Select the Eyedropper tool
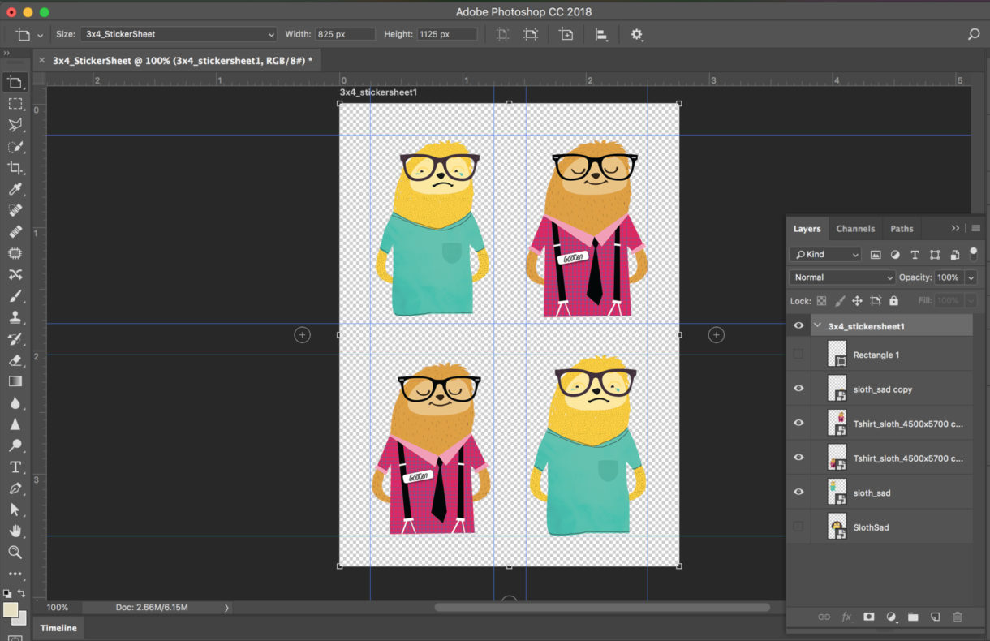This screenshot has height=641, width=990. [15, 189]
